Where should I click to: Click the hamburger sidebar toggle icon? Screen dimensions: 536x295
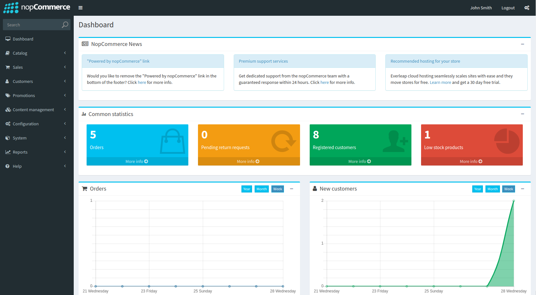(80, 8)
